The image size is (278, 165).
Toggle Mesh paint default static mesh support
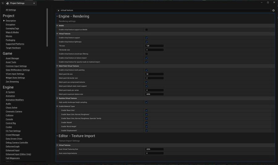[146, 86]
